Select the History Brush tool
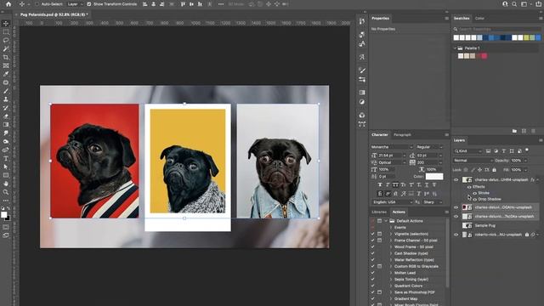Screen dimensions: 544x306 [6, 108]
